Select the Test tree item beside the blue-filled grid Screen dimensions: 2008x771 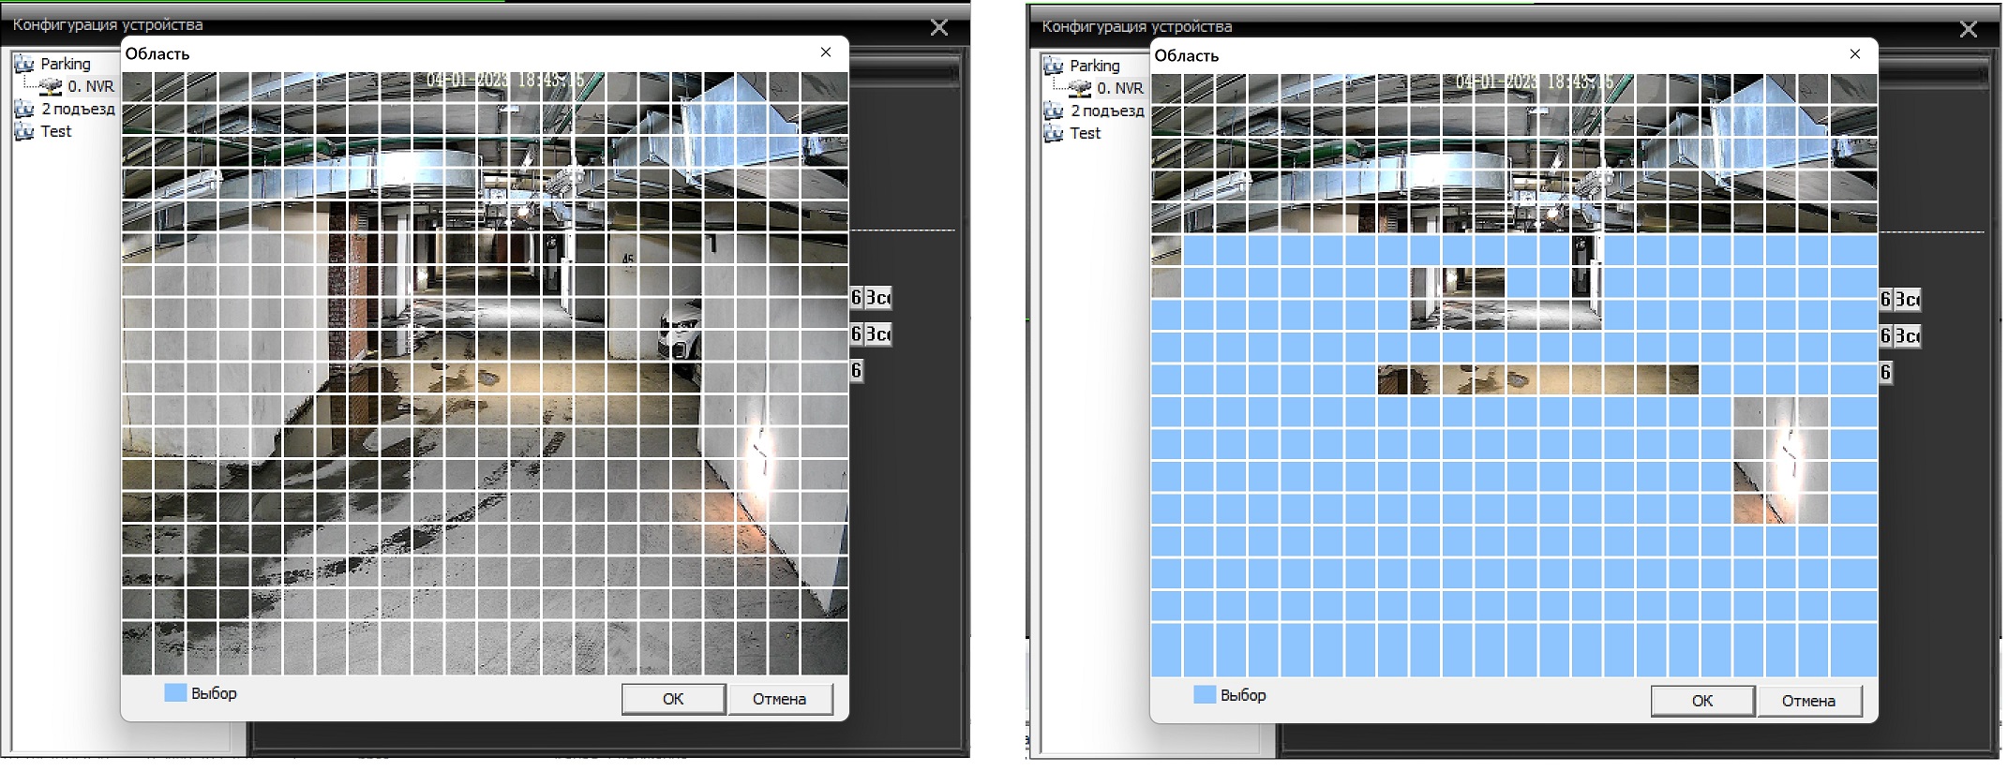click(x=1085, y=133)
